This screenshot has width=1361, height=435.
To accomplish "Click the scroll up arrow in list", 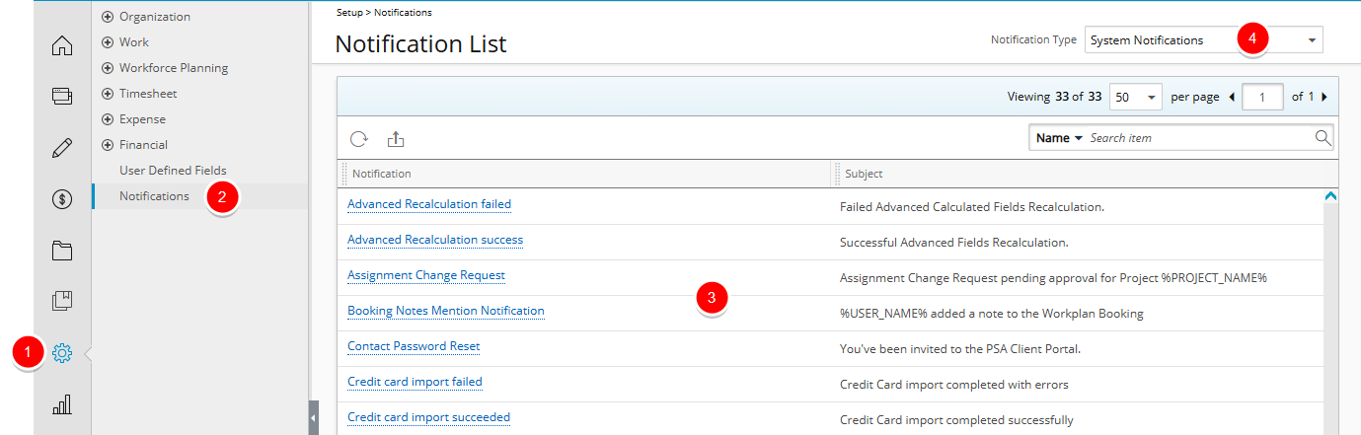I will point(1329,196).
